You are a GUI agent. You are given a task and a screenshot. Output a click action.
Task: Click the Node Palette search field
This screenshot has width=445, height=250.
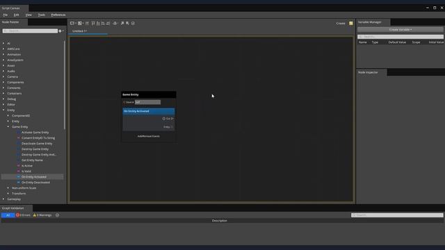point(30,31)
